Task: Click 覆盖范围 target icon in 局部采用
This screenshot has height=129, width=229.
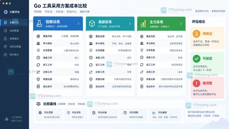Action: pyautogui.click(x=91, y=36)
